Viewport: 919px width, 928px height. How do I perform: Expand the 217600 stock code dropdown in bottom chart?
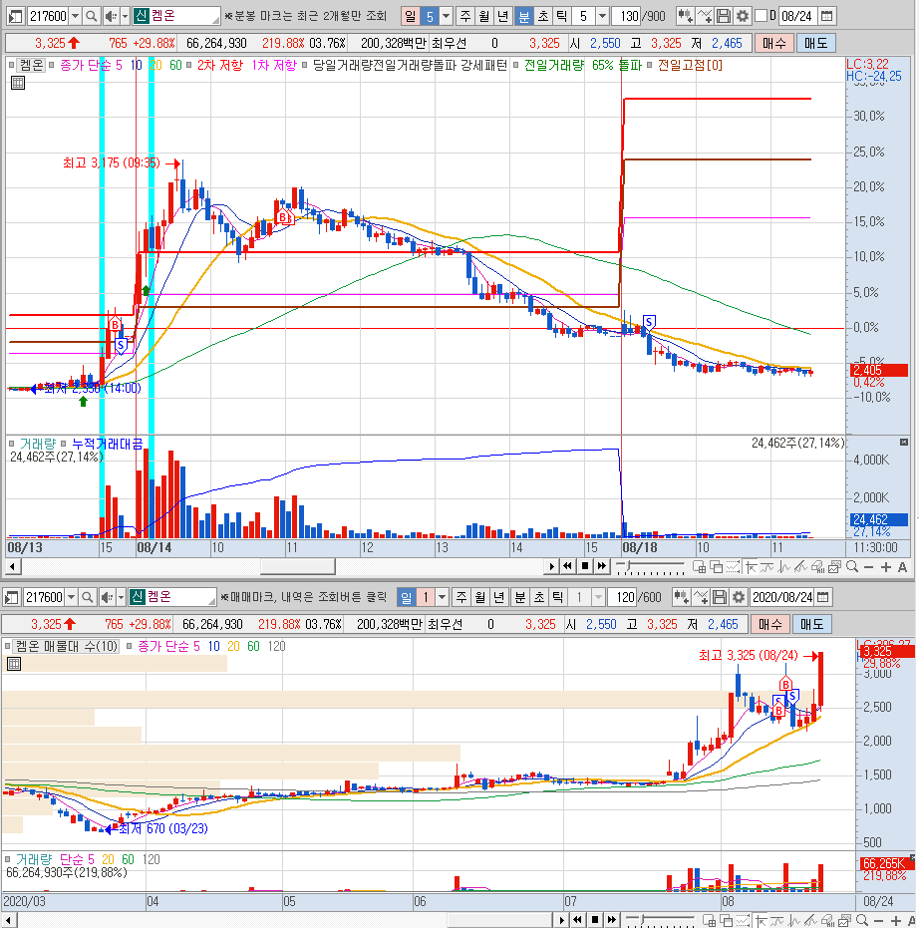[71, 597]
